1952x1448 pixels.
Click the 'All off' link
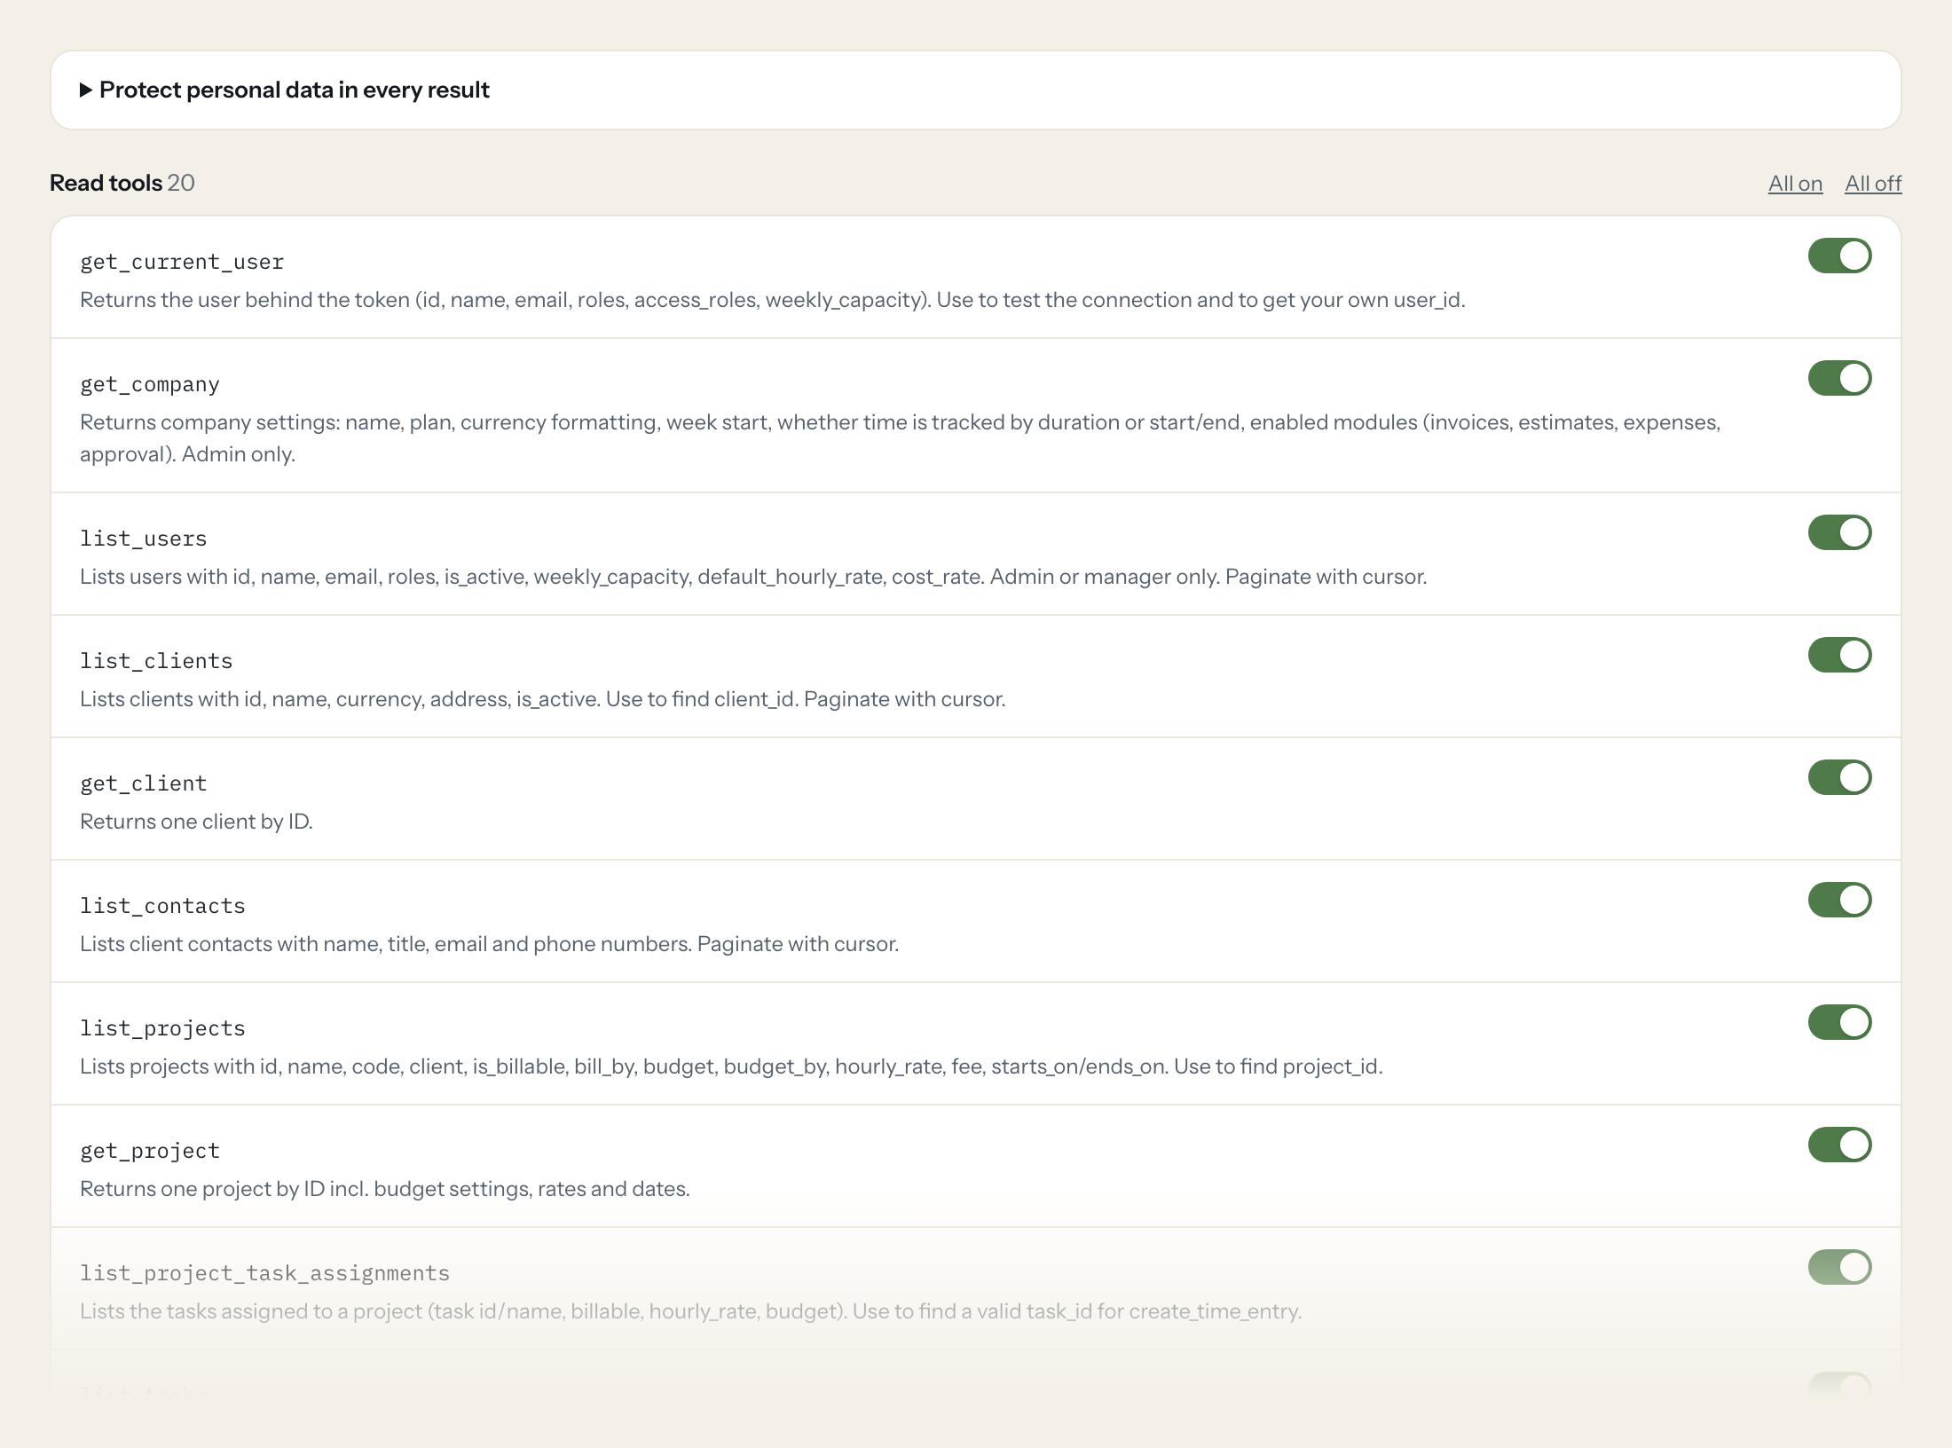point(1873,183)
